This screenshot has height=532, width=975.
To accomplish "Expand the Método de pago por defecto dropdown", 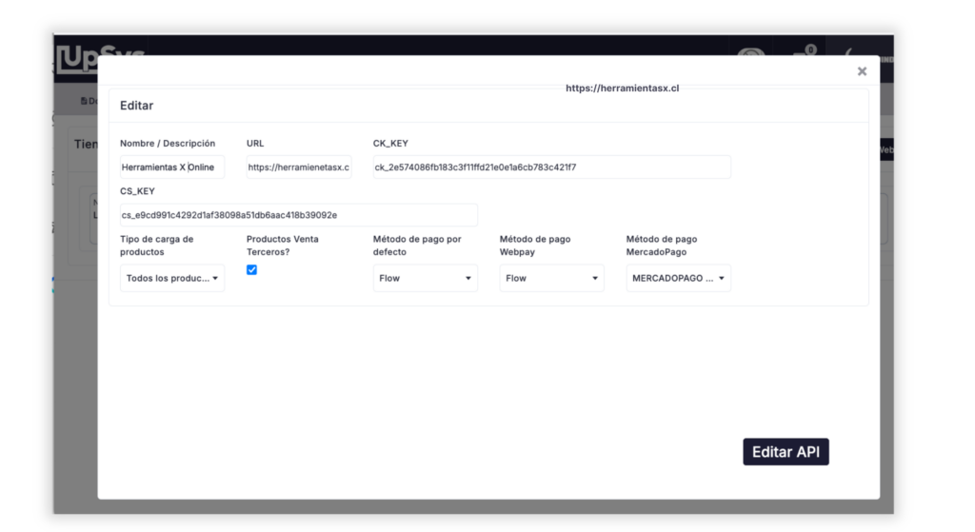I will pyautogui.click(x=425, y=278).
